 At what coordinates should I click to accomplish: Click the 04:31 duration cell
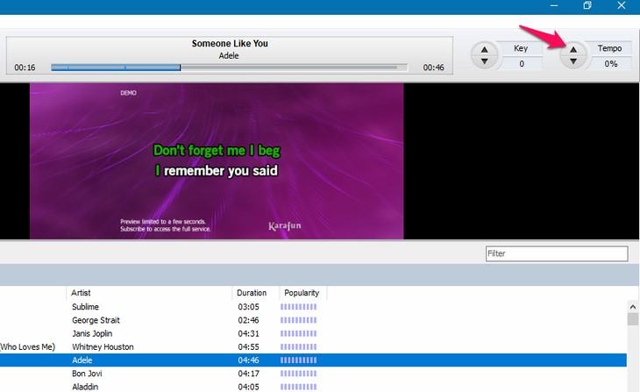pos(248,333)
